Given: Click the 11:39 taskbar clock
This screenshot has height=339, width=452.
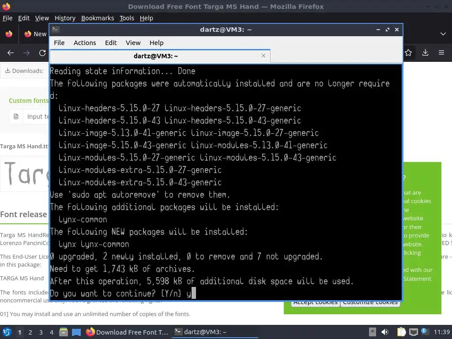Looking at the screenshot, I should (441, 332).
